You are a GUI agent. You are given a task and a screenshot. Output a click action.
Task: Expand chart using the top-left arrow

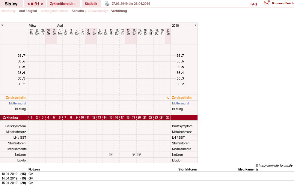tap(2, 25)
